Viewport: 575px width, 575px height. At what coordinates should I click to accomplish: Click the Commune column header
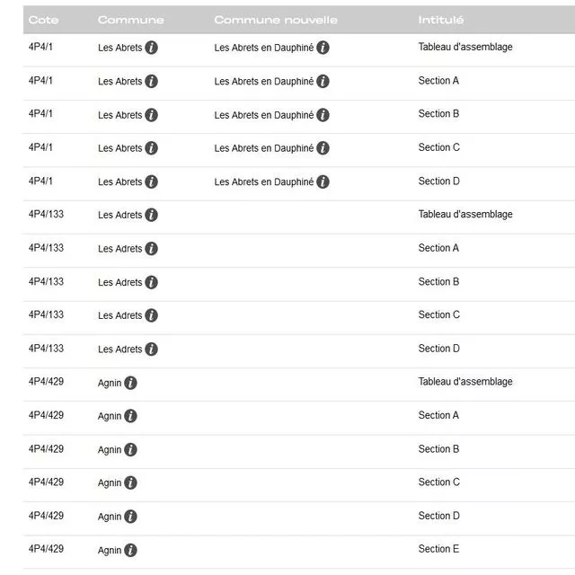[130, 20]
